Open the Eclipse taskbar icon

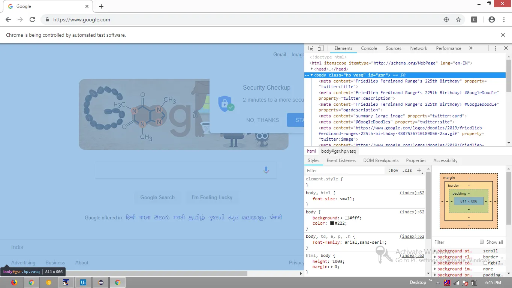click(100, 282)
